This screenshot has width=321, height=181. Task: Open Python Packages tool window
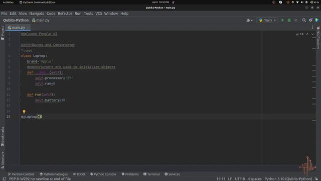(54, 174)
